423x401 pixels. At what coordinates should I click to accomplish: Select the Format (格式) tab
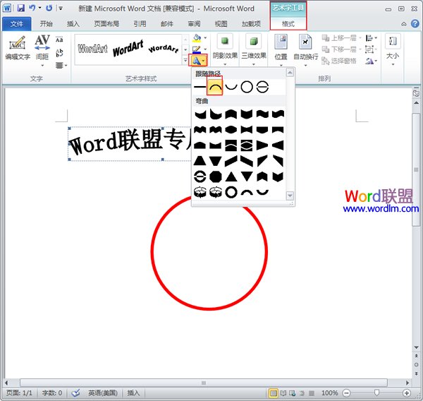pos(288,24)
